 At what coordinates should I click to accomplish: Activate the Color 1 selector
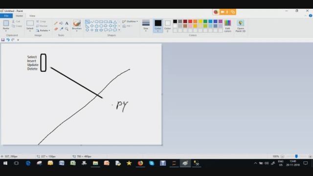158,26
